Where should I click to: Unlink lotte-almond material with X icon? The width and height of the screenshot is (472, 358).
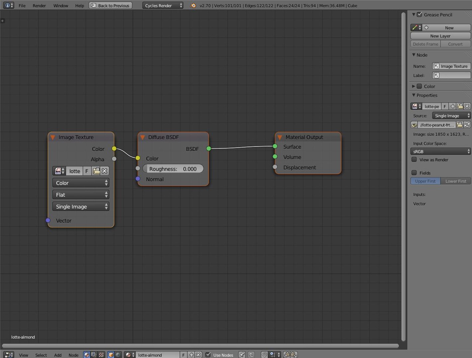[x=198, y=355]
